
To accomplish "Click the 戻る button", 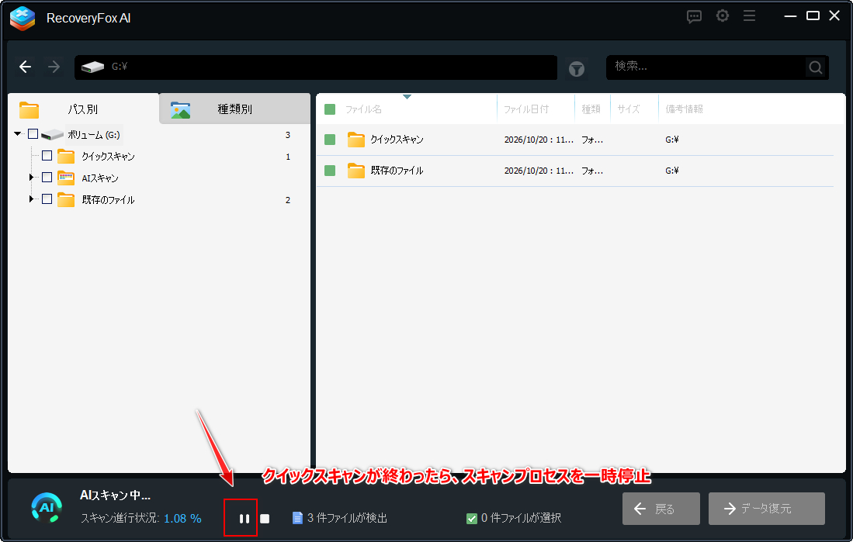I will 661,509.
